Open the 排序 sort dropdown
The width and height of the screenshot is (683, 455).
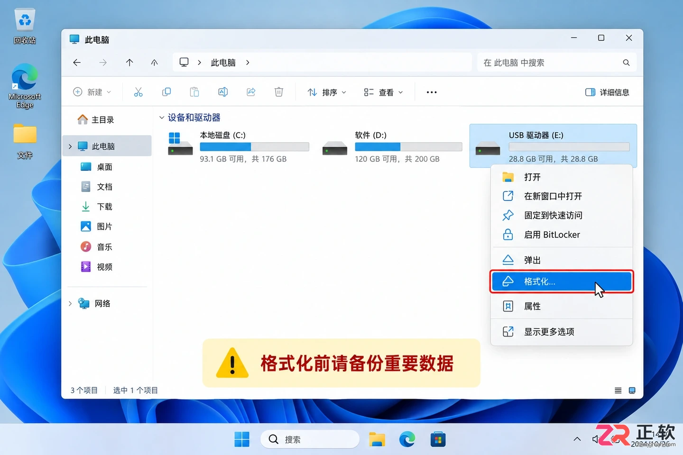(x=327, y=92)
